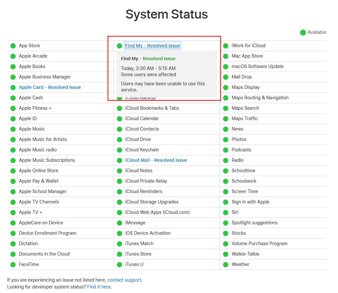Click the status dot beside iTunes Store
The width and height of the screenshot is (338, 293).
point(120,254)
